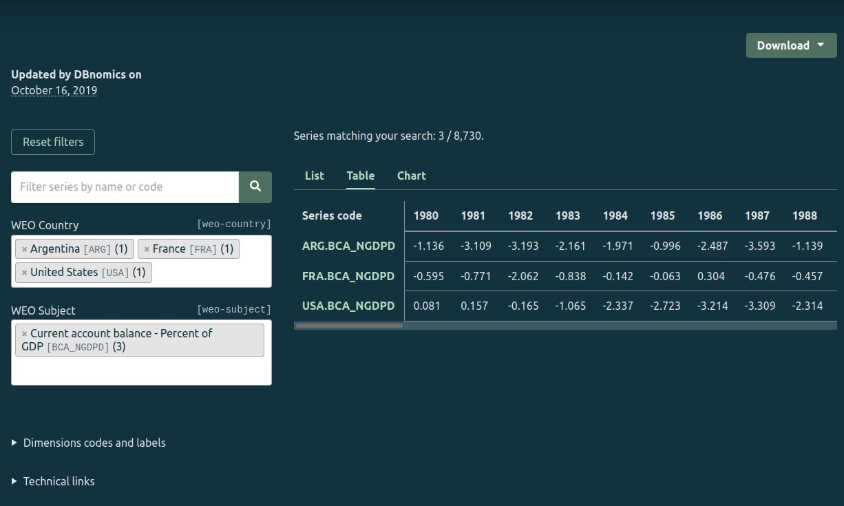Click Argentina's 1980 value -1.136
Viewport: 844px width, 506px height.
point(429,246)
